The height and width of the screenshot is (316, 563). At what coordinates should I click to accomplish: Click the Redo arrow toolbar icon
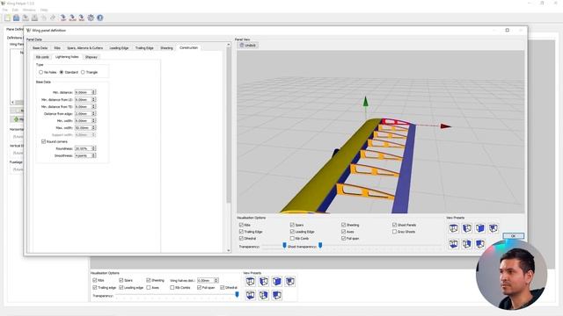point(53,18)
